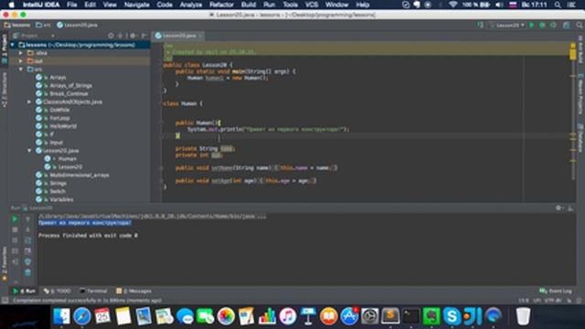
Task: Select Break_Continue in project tree
Action: pyautogui.click(x=69, y=93)
